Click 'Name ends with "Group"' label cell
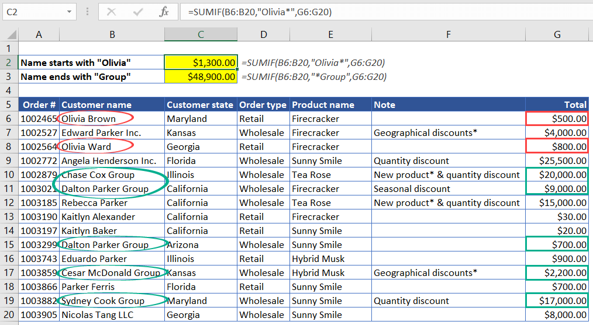This screenshot has height=325, width=593. 91,76
